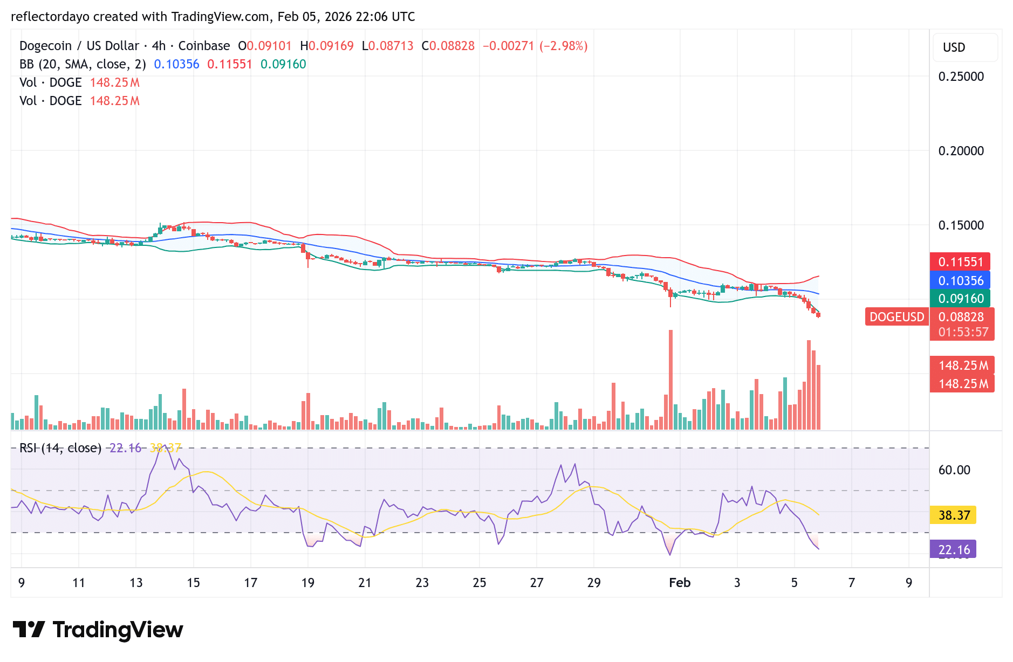
Task: Click the purple 22.16 RSI axis tag
Action: (953, 549)
